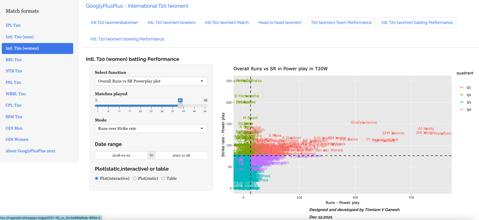Switch to T20 (women) Team Performance tab
The width and height of the screenshot is (479, 220).
[x=341, y=23]
